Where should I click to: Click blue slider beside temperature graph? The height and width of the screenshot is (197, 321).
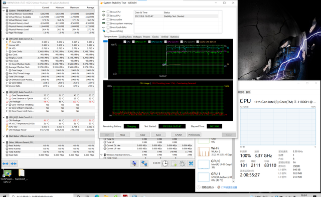click(x=105, y=41)
